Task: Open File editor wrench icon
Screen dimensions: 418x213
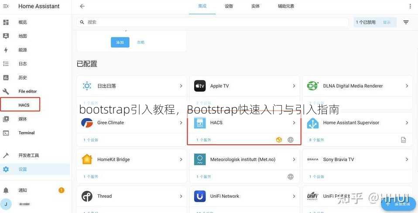Action: [6, 91]
